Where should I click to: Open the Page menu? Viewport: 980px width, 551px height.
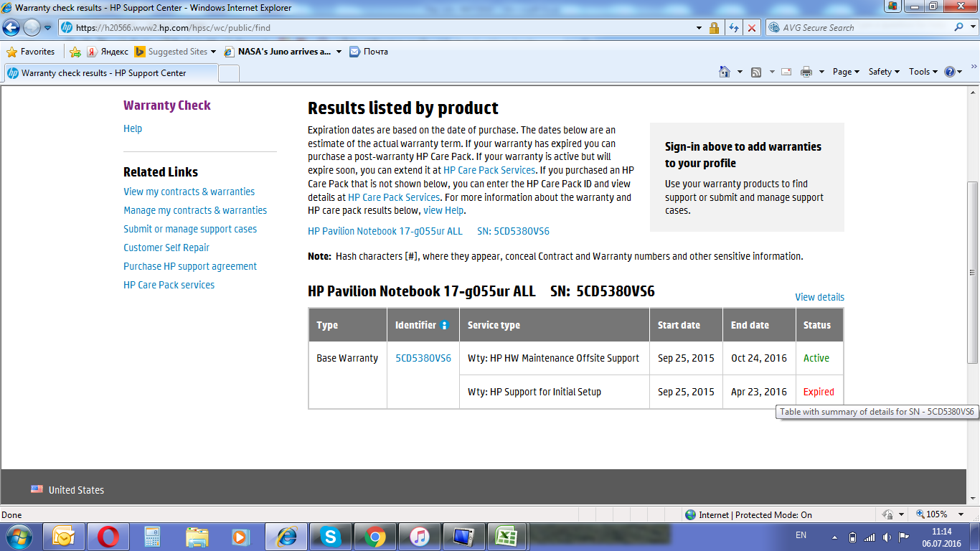click(846, 72)
